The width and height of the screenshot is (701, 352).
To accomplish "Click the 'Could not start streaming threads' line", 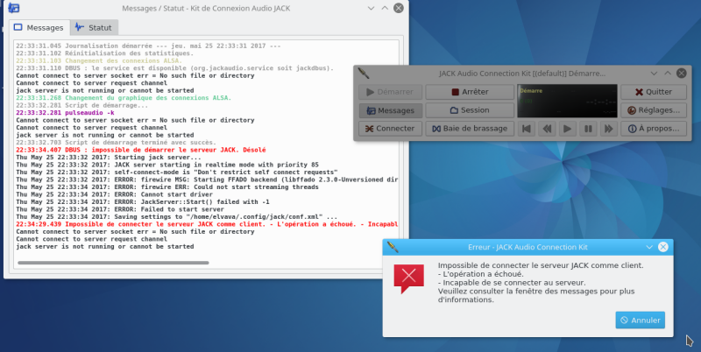I will coord(167,187).
